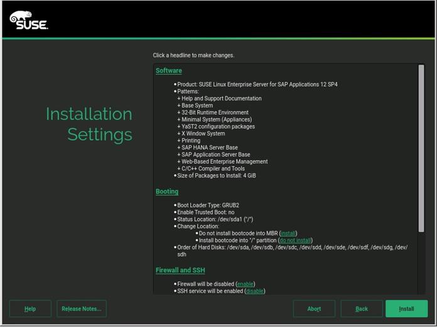
Task: Click the 'Product: SUSE Linux Enterprise Server for SAP Applications 12 SP4' line
Action: coord(257,84)
